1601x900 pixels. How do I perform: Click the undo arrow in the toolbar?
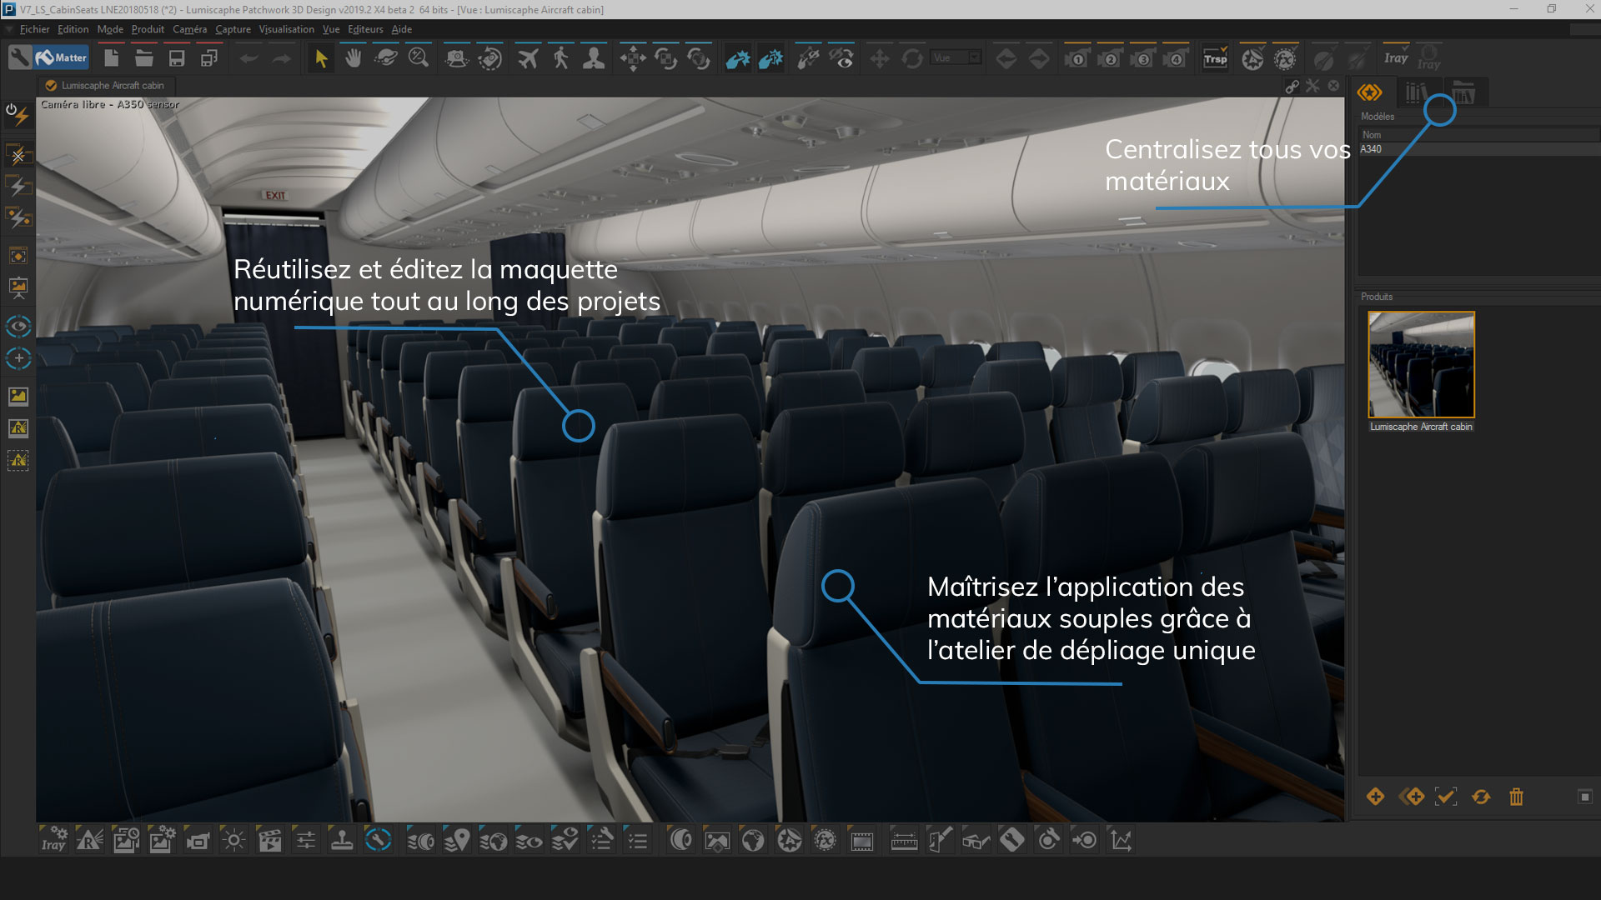point(248,57)
